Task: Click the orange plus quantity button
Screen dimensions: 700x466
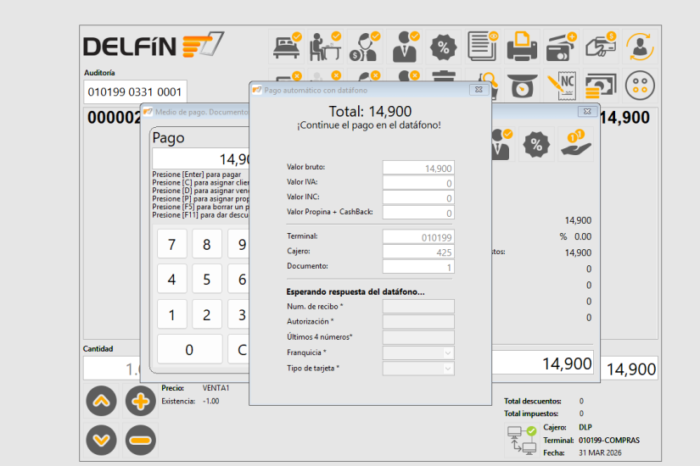Action: click(x=140, y=402)
